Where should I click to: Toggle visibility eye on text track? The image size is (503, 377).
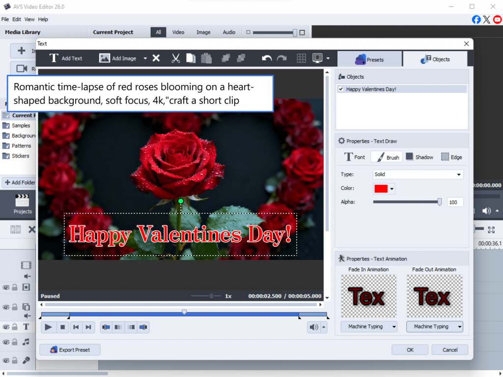point(6,326)
